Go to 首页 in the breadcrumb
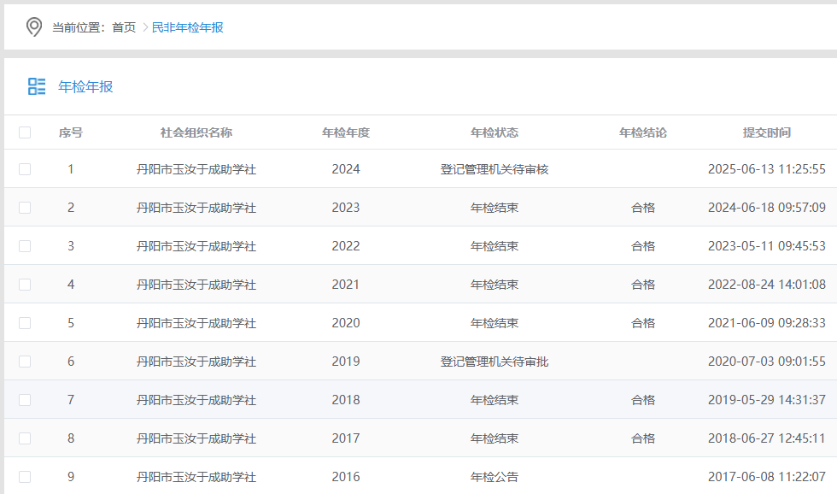The image size is (837, 494). point(124,27)
